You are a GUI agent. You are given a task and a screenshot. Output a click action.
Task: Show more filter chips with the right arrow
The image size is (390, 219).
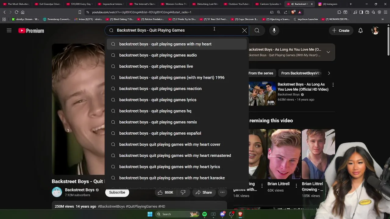(329, 73)
